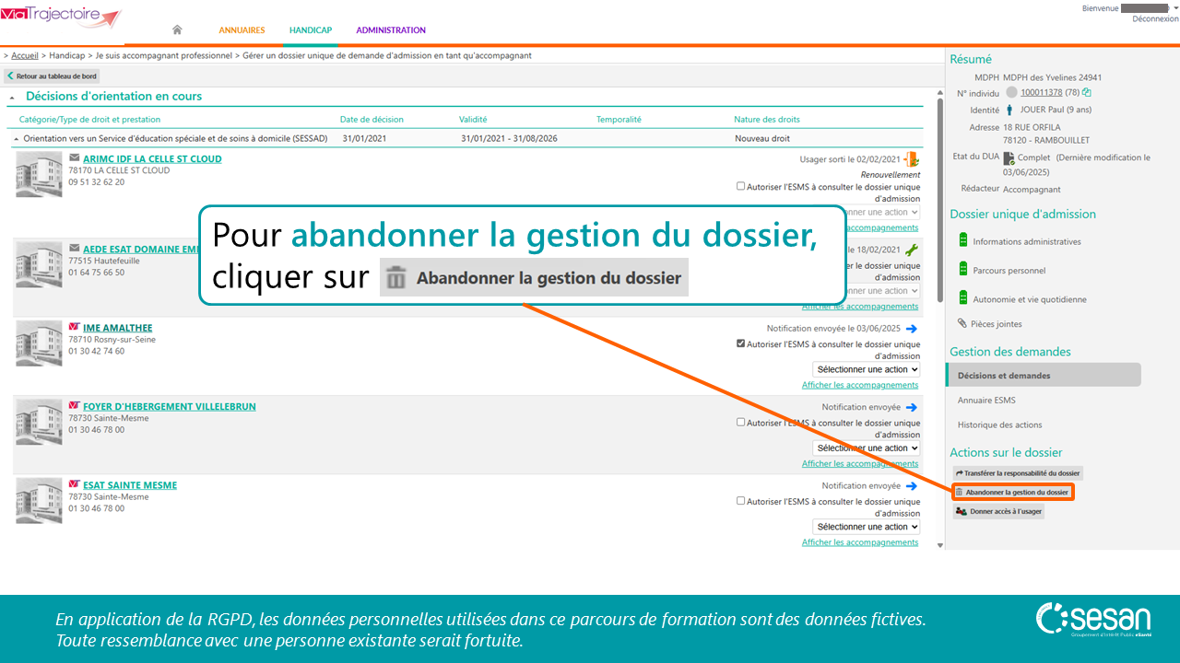The width and height of the screenshot is (1180, 663).
Task: Open Autonomie et vie quotidienne link
Action: (x=1030, y=299)
